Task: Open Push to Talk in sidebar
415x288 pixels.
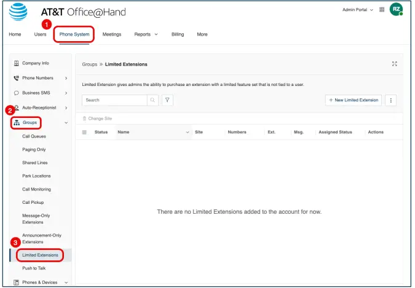Action: [34, 268]
